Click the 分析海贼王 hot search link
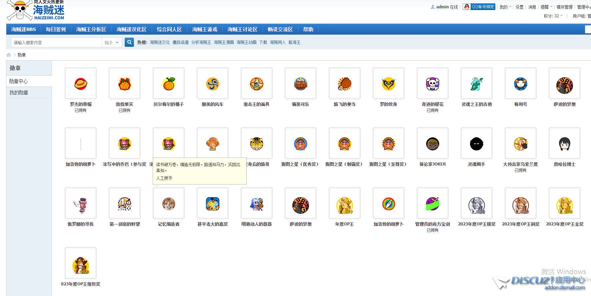The height and width of the screenshot is (296, 591). [x=201, y=42]
